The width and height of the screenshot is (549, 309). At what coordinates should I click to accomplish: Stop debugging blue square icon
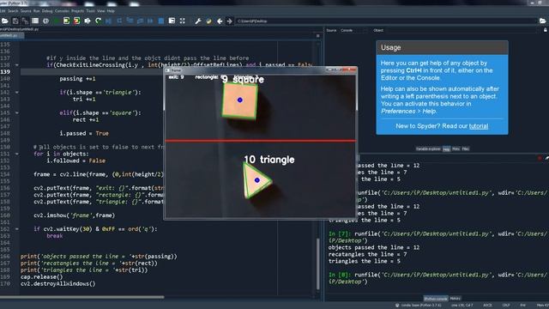(x=161, y=21)
